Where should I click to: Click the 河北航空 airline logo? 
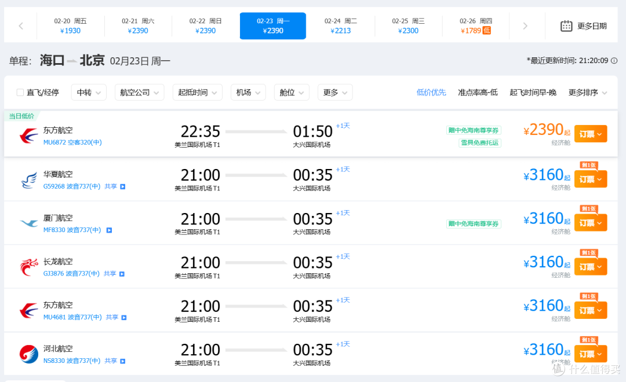29,354
